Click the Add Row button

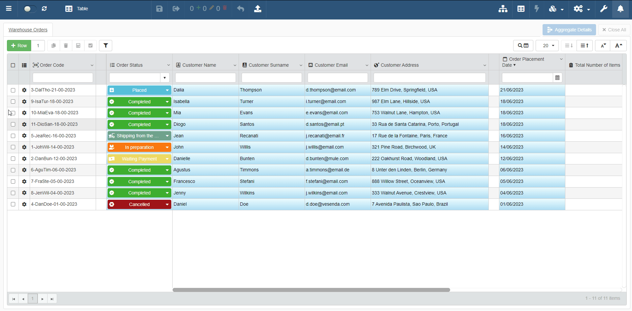tap(19, 46)
